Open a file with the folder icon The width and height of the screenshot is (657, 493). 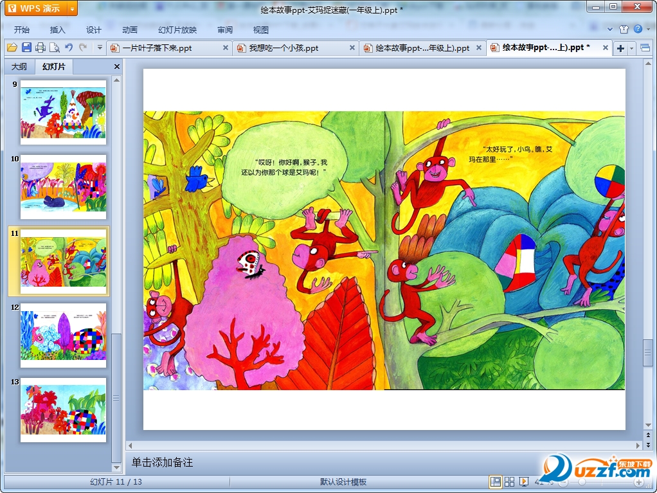(12, 48)
